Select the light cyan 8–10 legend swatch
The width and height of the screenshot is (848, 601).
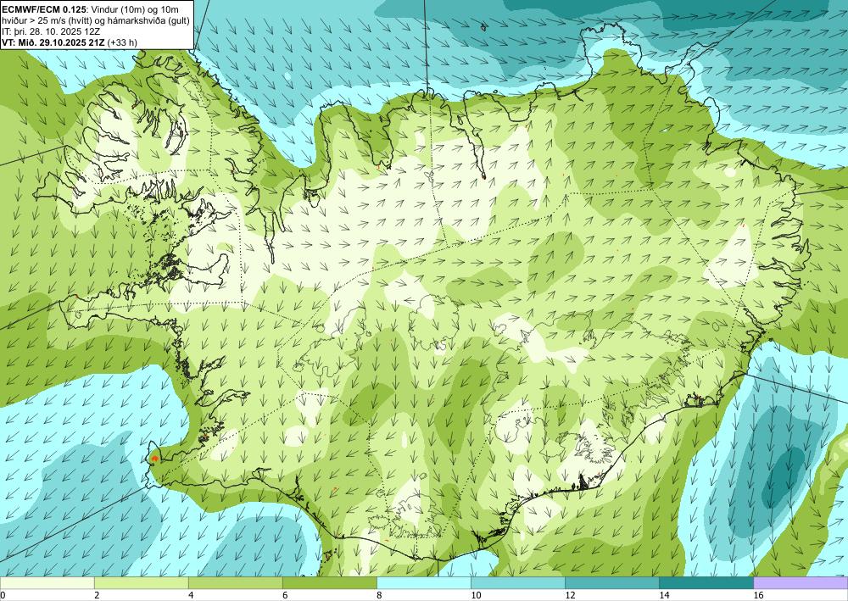pos(423,583)
